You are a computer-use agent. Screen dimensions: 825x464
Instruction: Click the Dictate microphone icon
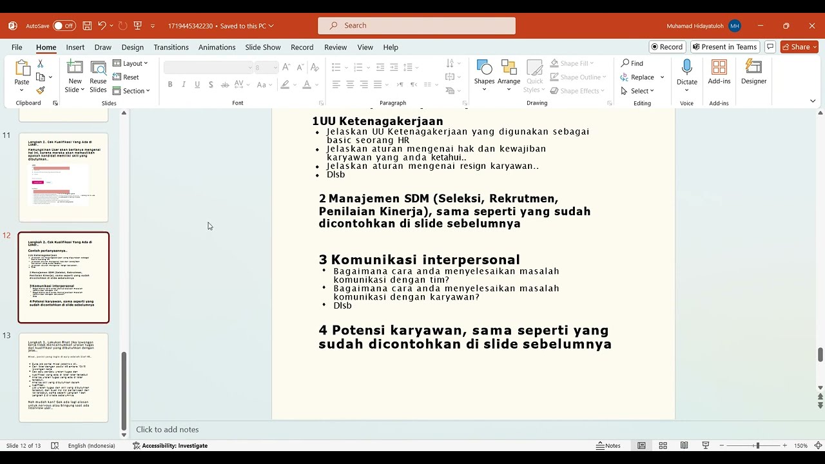pyautogui.click(x=686, y=68)
